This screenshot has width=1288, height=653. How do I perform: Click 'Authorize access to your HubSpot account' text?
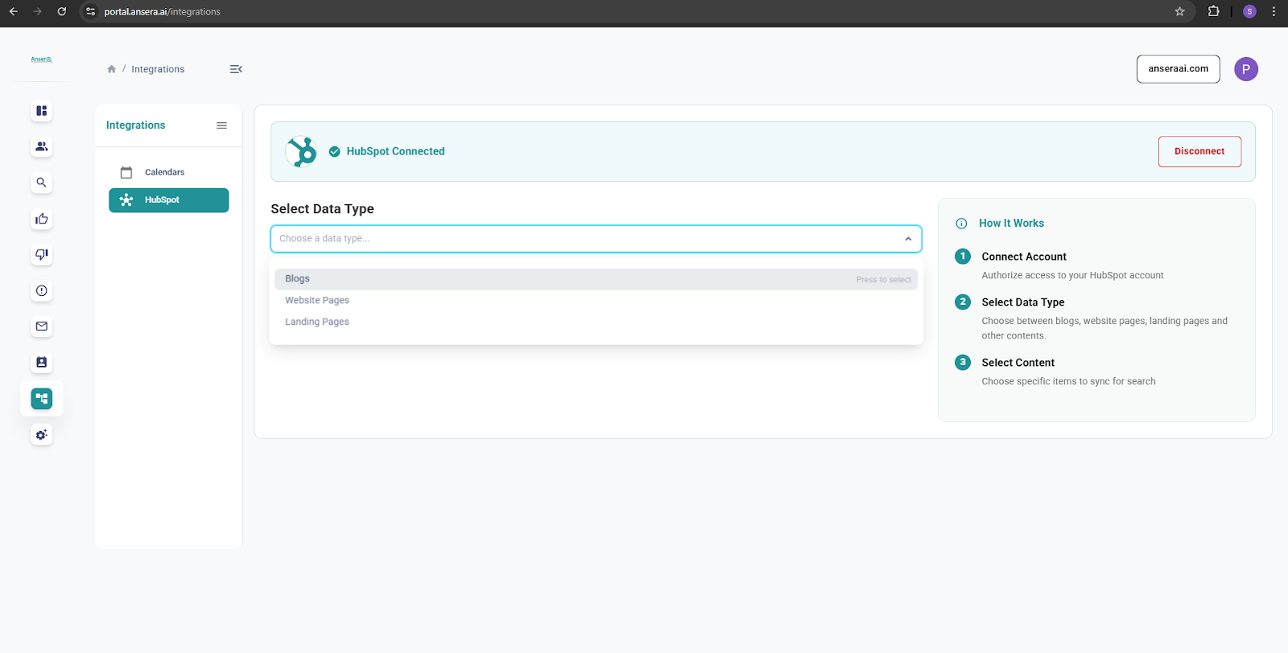click(x=1072, y=275)
